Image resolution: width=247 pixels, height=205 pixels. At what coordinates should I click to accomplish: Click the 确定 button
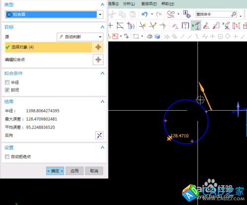55,171
